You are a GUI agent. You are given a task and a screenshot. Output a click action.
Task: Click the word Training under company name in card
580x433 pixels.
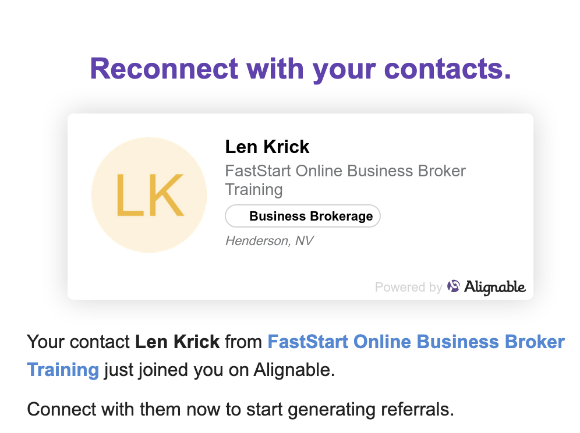[254, 190]
